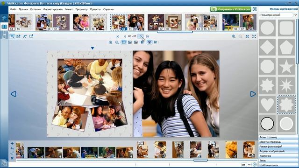Open the image adjustments sliders icon
299x168 pixels.
[156, 42]
